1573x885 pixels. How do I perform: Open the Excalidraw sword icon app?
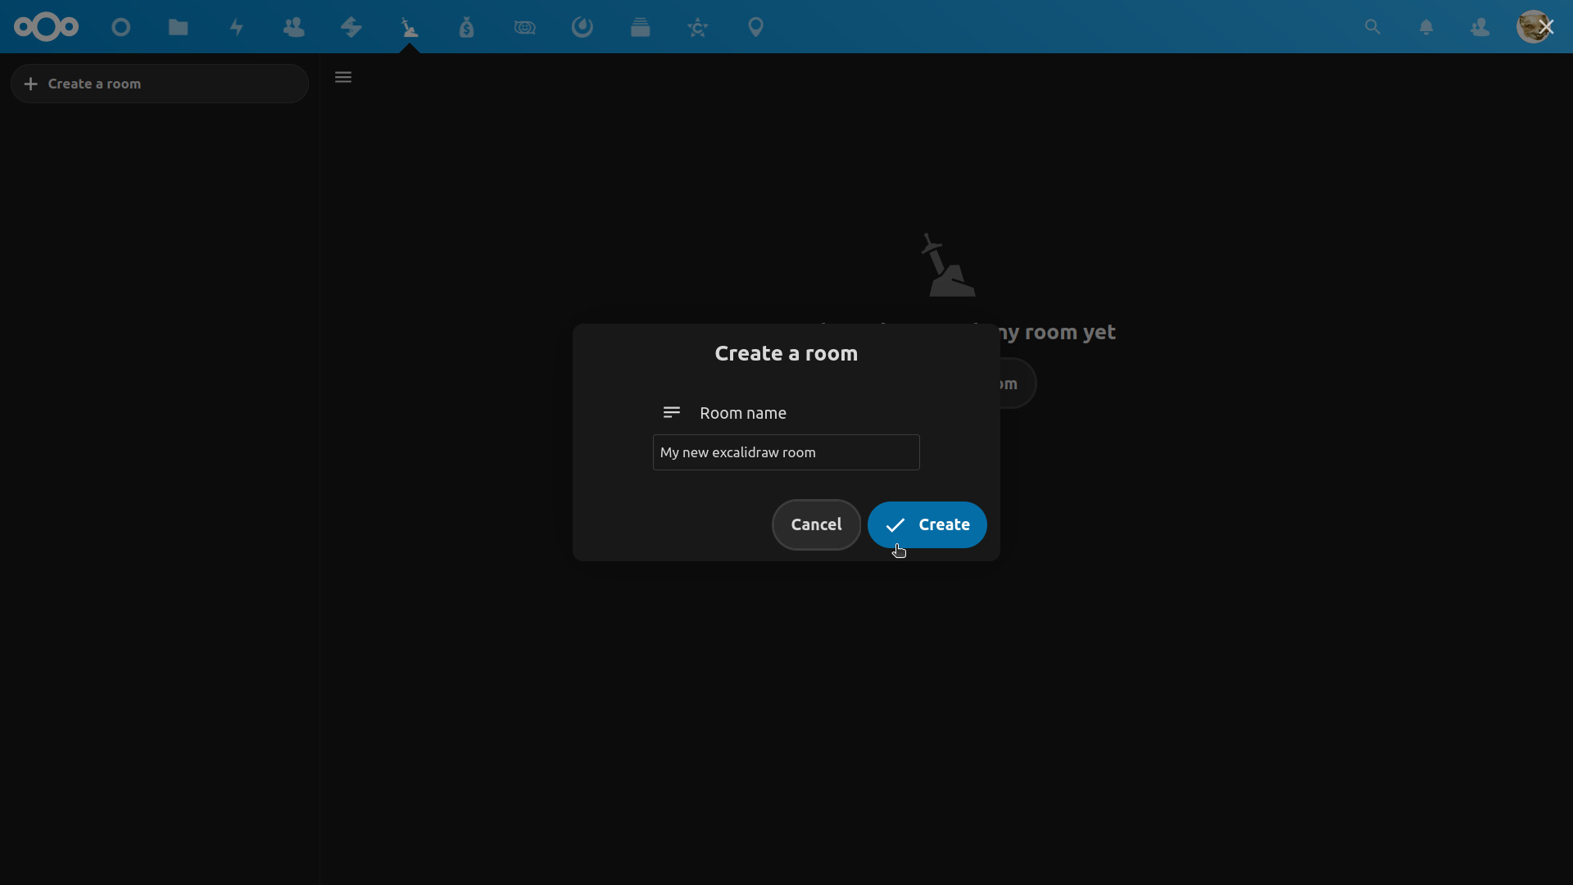410,27
